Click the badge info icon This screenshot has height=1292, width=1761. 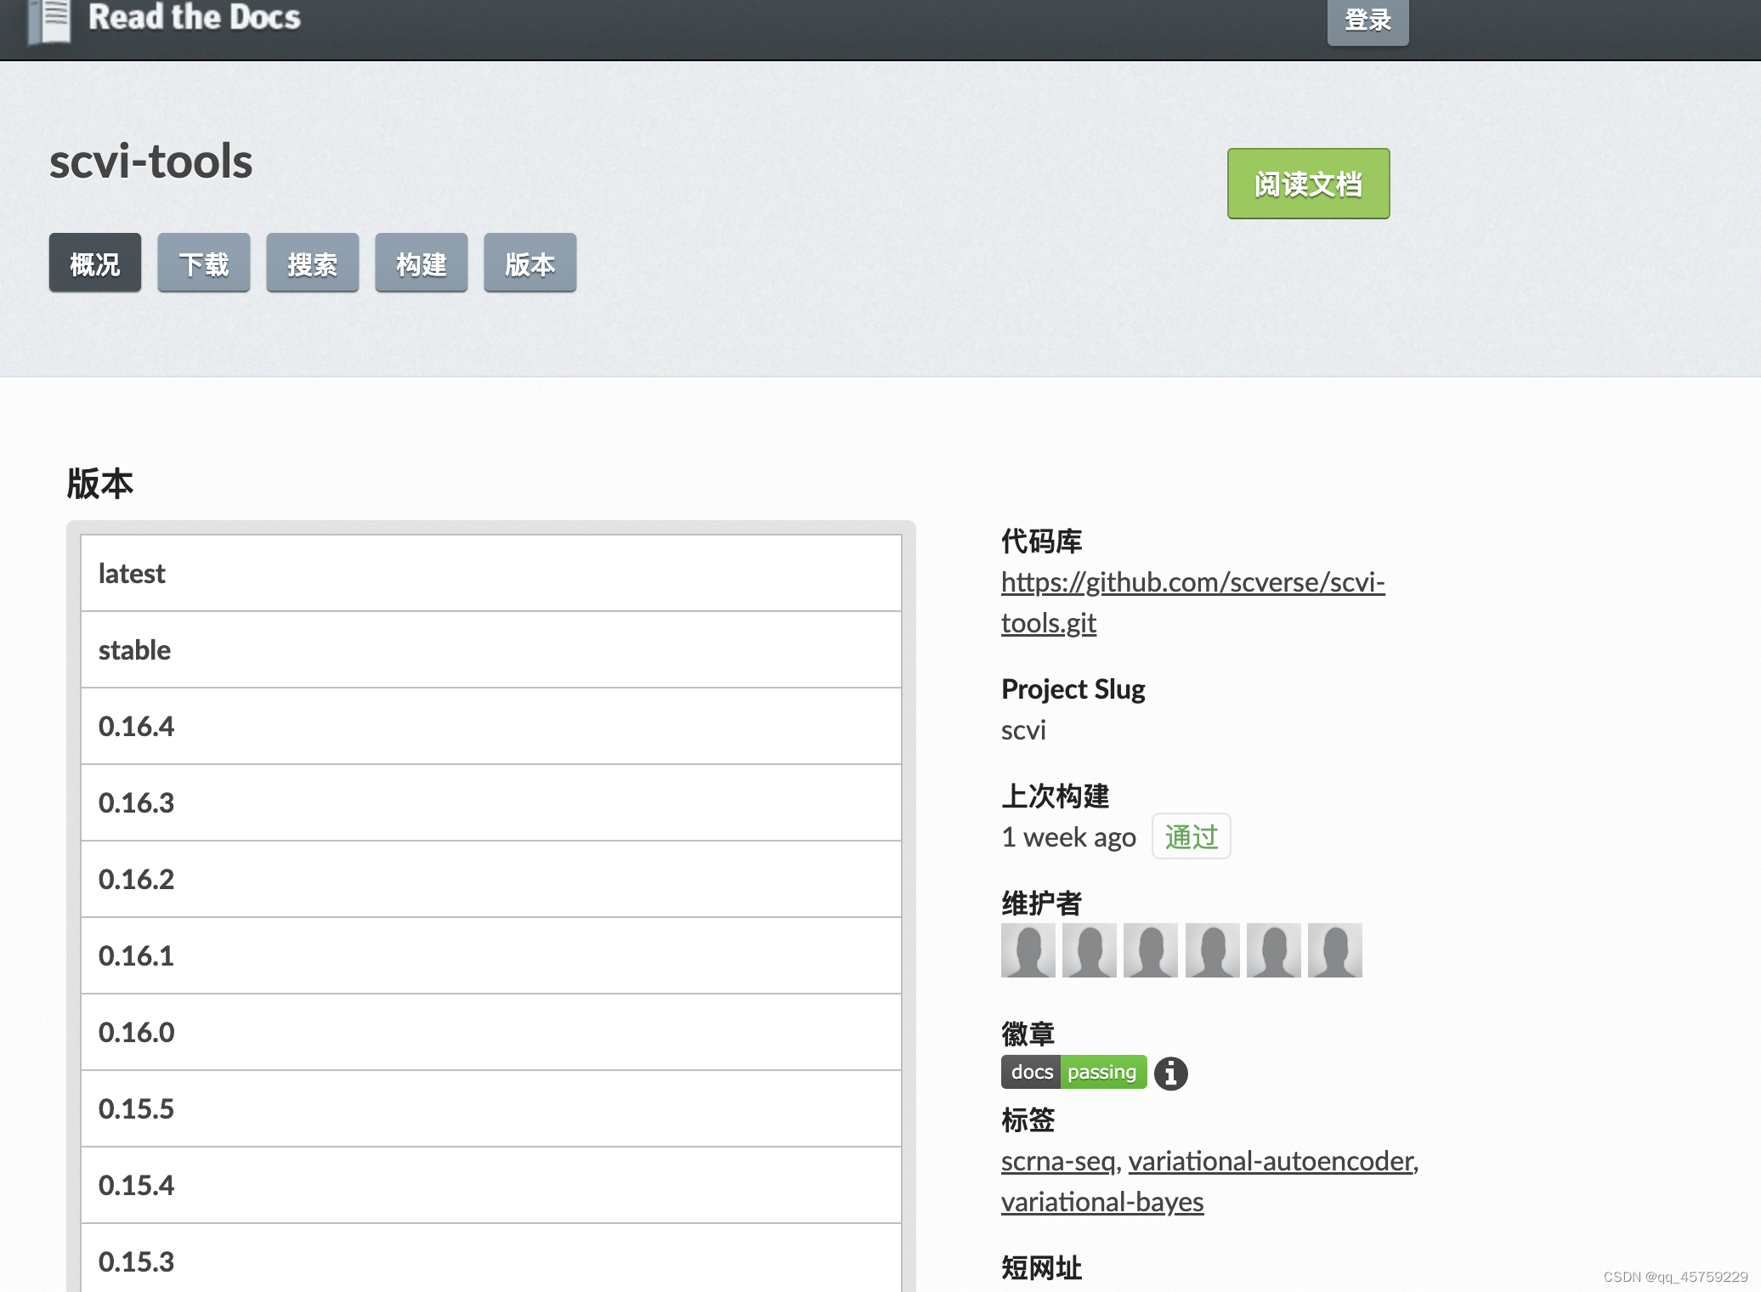1170,1074
